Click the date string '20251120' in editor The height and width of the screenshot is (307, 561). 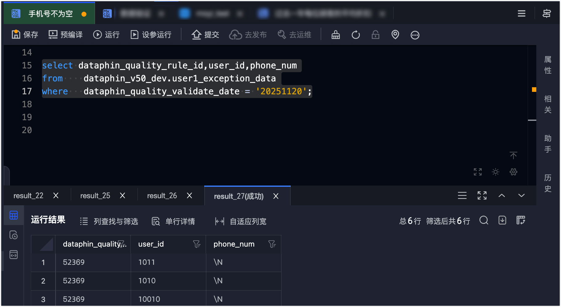click(x=281, y=91)
